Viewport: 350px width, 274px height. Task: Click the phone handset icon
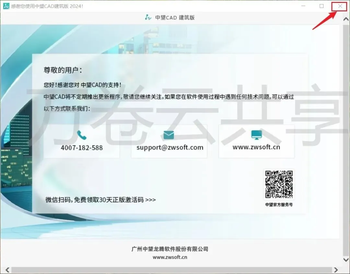point(82,135)
